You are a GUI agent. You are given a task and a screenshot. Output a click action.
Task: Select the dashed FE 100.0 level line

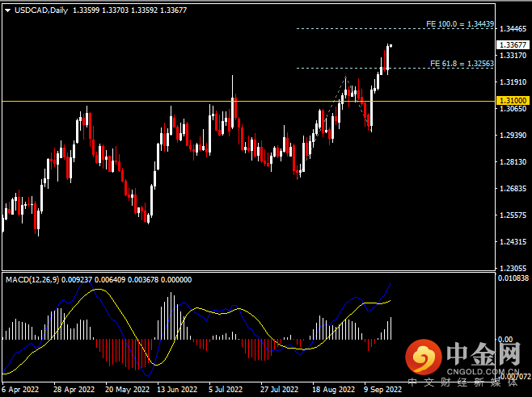point(356,29)
